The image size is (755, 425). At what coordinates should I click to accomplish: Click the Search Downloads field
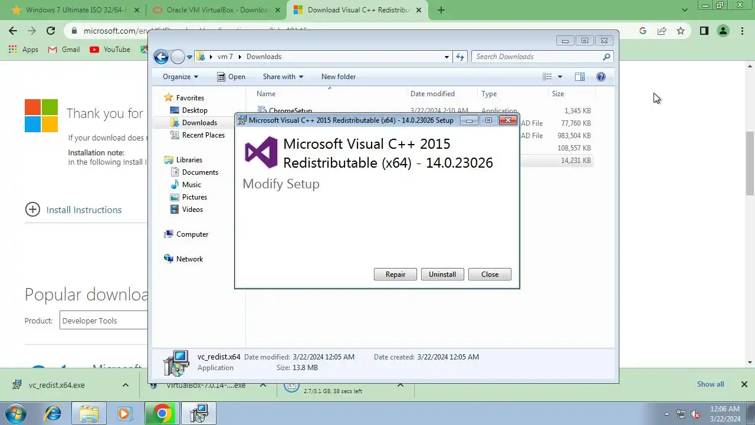point(542,57)
